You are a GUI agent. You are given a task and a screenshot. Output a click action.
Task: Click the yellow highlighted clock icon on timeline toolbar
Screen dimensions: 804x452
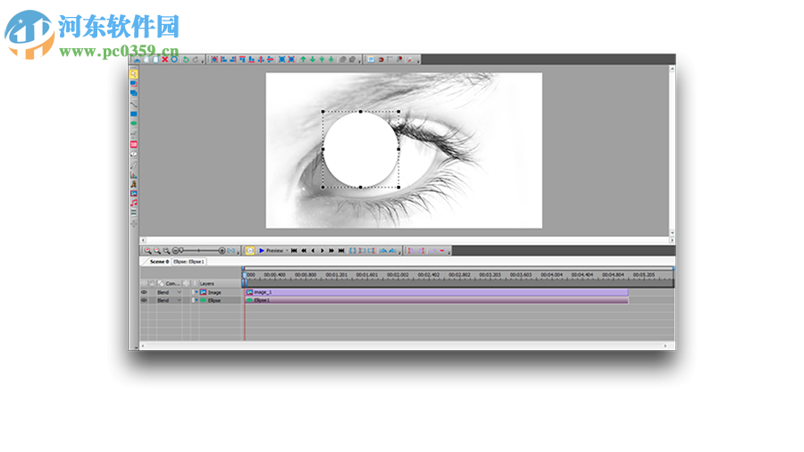tap(250, 251)
